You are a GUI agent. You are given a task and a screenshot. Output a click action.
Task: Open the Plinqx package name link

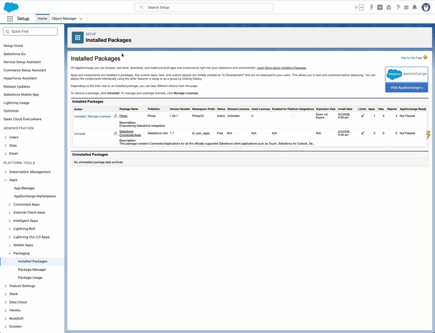pyautogui.click(x=123, y=116)
